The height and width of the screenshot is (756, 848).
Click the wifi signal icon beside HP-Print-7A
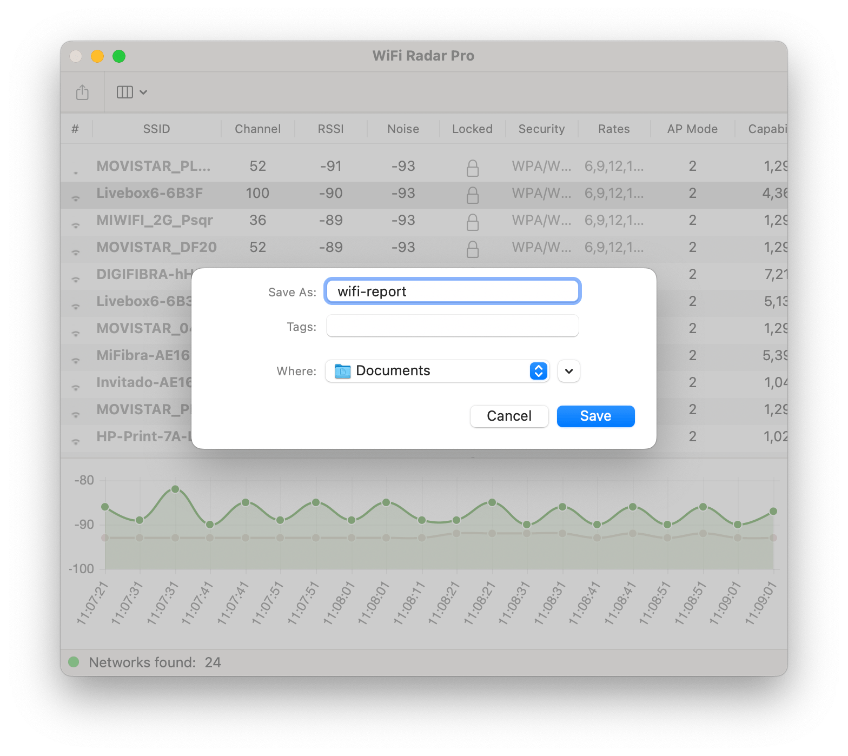coord(76,441)
